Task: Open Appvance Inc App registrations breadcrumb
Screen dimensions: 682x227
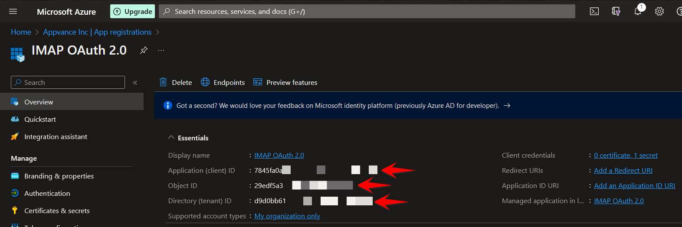Action: [x=97, y=32]
